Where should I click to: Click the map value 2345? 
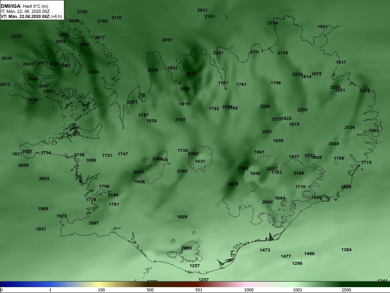pyautogui.click(x=138, y=172)
